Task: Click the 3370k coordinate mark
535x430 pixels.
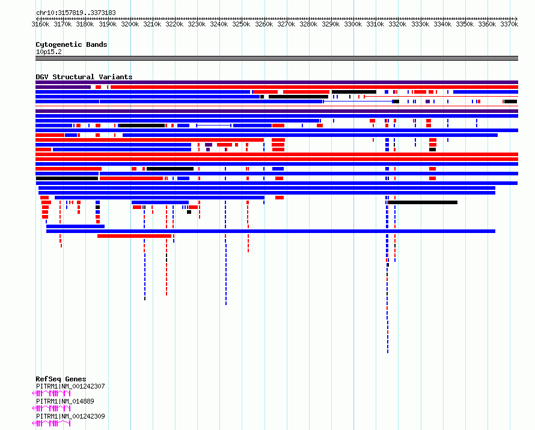Action: [x=509, y=24]
